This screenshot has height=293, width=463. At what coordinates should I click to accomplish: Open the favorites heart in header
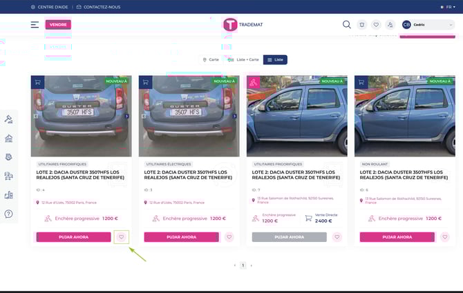pos(376,25)
